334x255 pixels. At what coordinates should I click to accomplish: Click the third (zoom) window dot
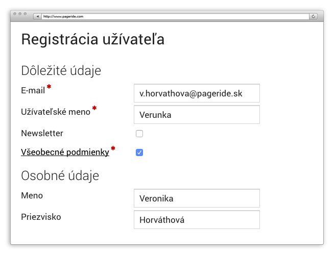25,14
